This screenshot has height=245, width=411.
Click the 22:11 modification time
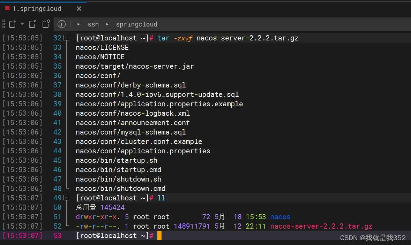pyautogui.click(x=256, y=227)
